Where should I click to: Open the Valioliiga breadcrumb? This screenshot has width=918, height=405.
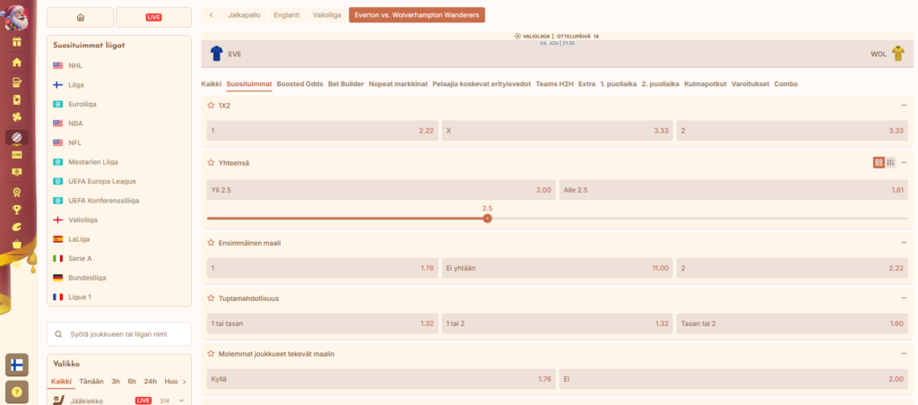tap(326, 15)
